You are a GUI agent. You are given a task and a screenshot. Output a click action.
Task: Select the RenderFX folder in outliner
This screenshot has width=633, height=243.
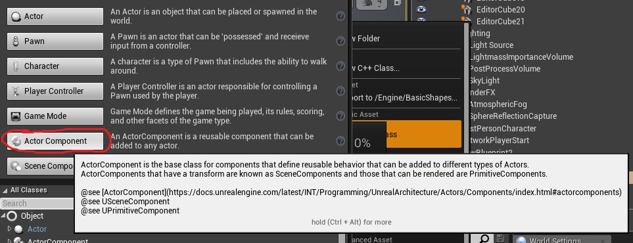[x=482, y=92]
